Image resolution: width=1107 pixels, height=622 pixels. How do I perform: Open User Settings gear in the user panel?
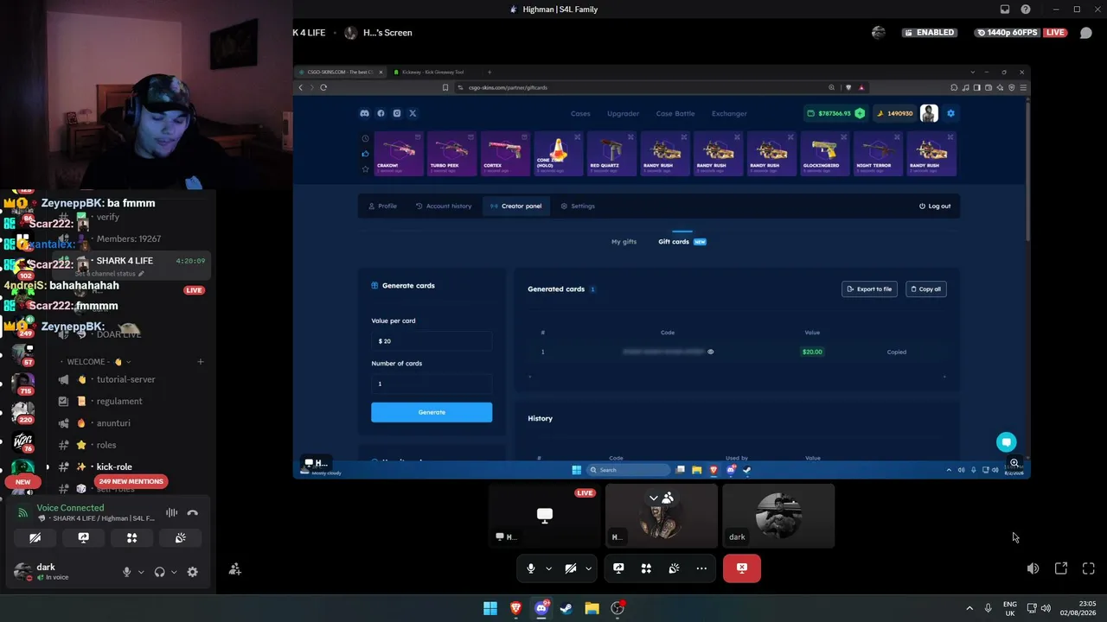pos(192,572)
